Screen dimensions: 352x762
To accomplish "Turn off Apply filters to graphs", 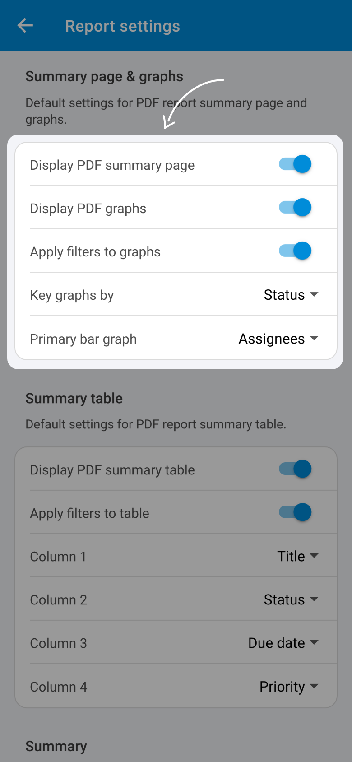I will (x=295, y=251).
